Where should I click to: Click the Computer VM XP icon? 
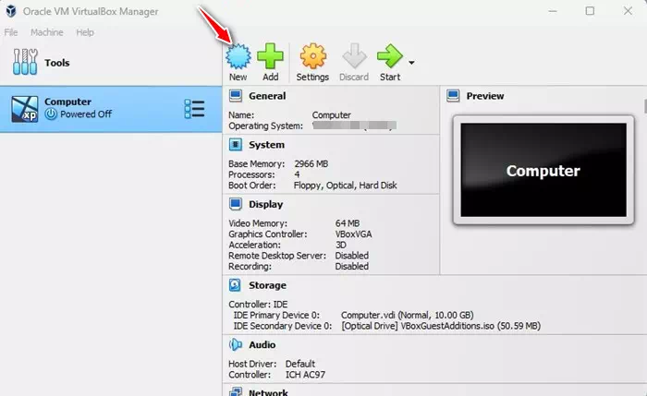25,109
